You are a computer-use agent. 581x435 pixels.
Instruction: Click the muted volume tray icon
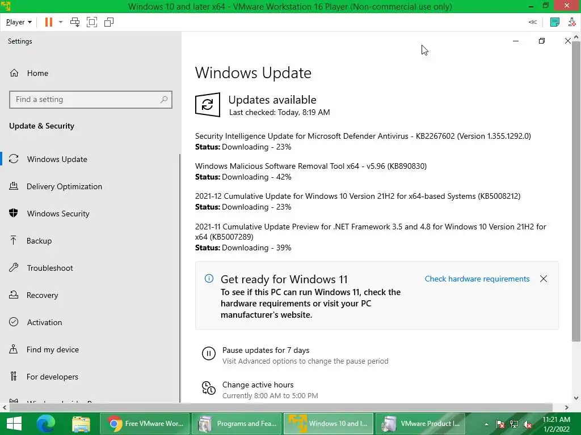coord(528,424)
